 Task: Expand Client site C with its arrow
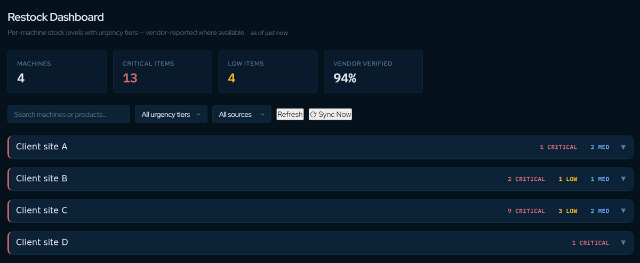click(x=623, y=211)
